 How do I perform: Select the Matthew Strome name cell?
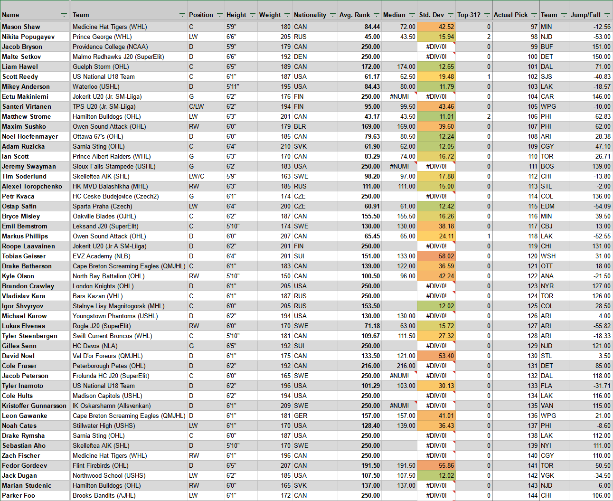pos(35,116)
